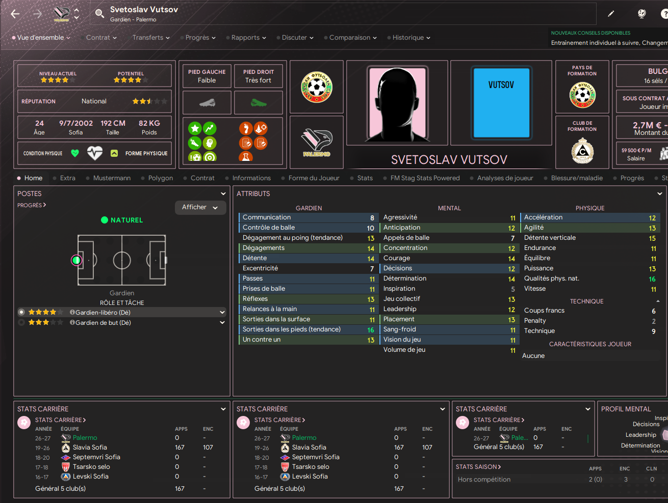The image size is (668, 503).
Task: Open the Afficher dropdown
Action: pyautogui.click(x=200, y=207)
